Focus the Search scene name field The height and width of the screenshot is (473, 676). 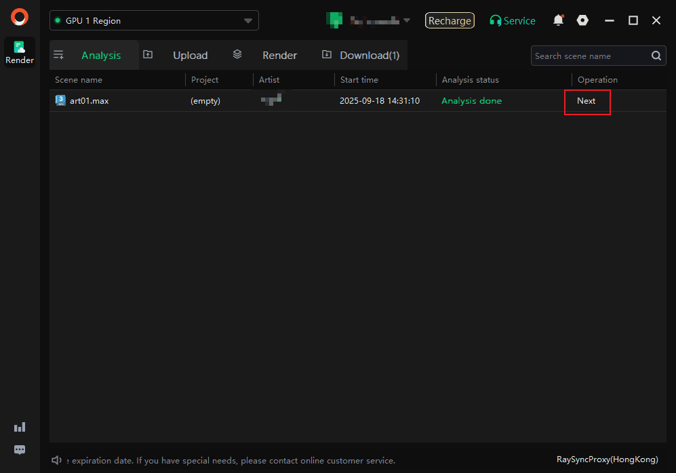(x=589, y=56)
